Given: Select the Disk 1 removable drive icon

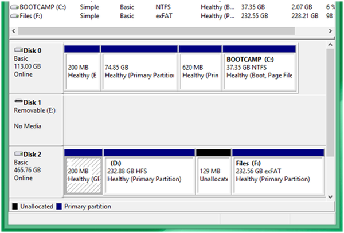Looking at the screenshot, I should (18, 102).
